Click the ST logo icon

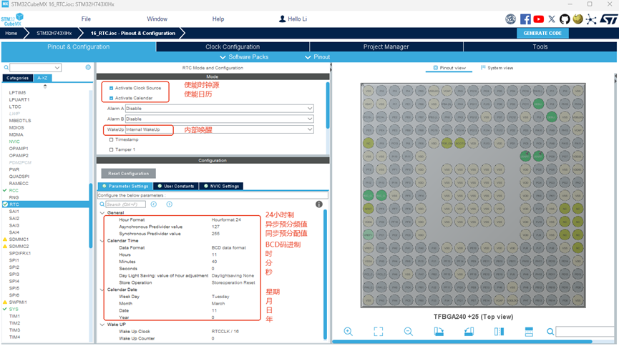(608, 19)
